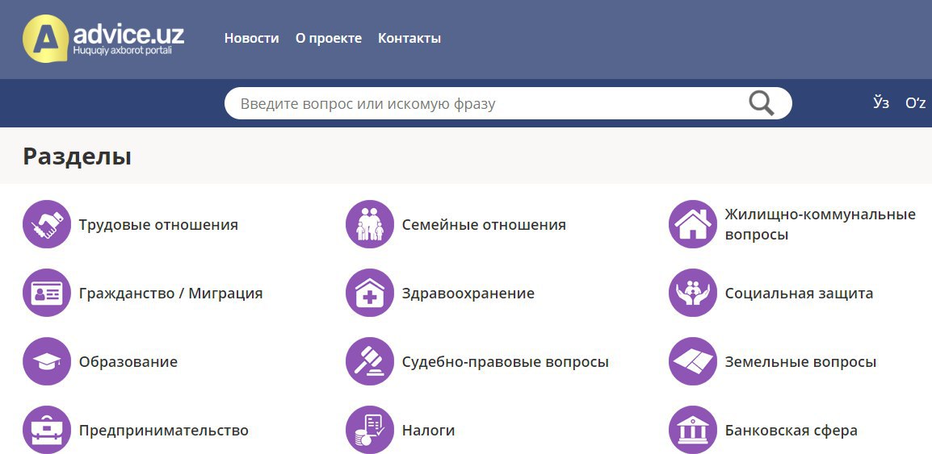This screenshot has height=454, width=932.
Task: Go to Контакты in the navigation
Action: pyautogui.click(x=409, y=38)
